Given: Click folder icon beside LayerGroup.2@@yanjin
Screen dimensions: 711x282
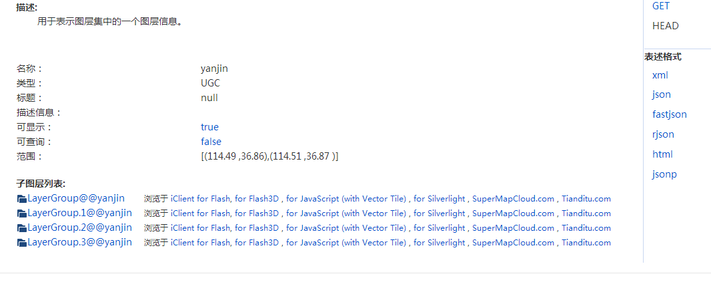Looking at the screenshot, I should 22,228.
